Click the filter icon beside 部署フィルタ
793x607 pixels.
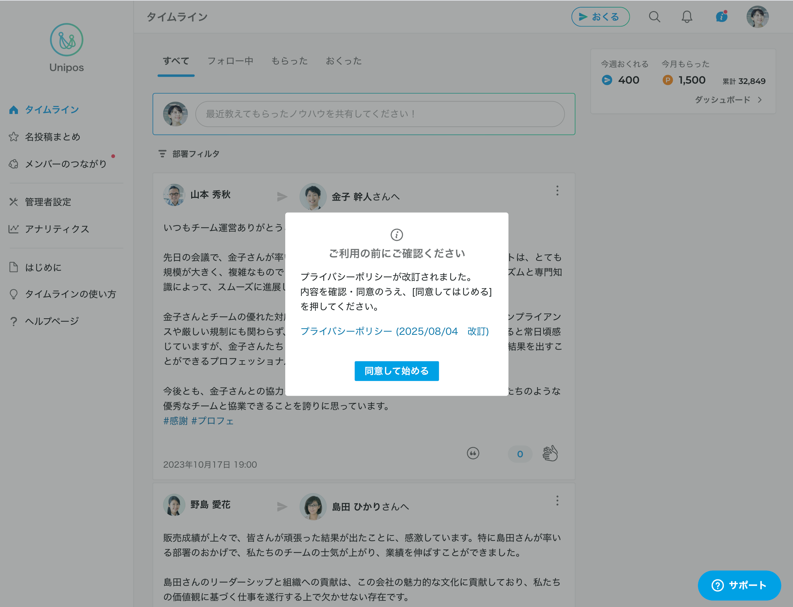162,154
